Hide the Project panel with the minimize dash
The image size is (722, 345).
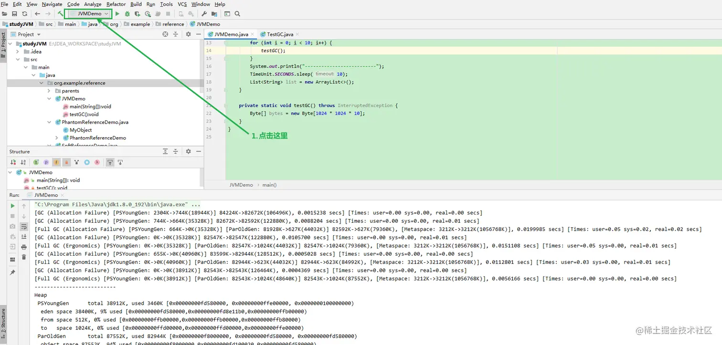point(198,34)
